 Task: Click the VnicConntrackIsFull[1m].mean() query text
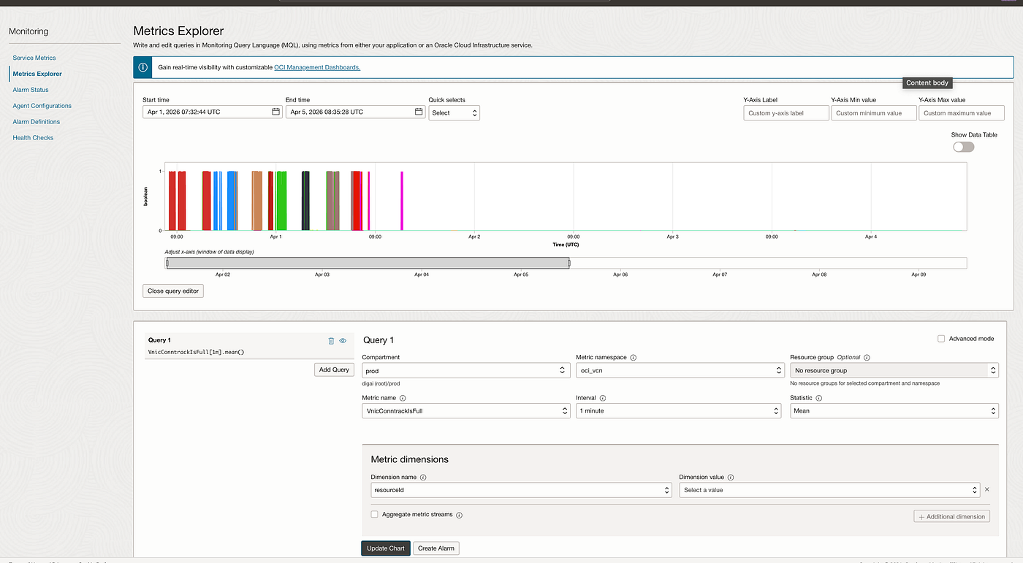[x=196, y=352]
